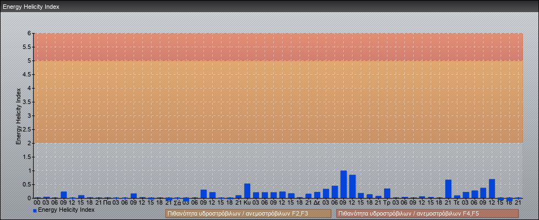Click the bar right of the tallest bar
Viewport: 539px width, 220px height.
point(352,186)
